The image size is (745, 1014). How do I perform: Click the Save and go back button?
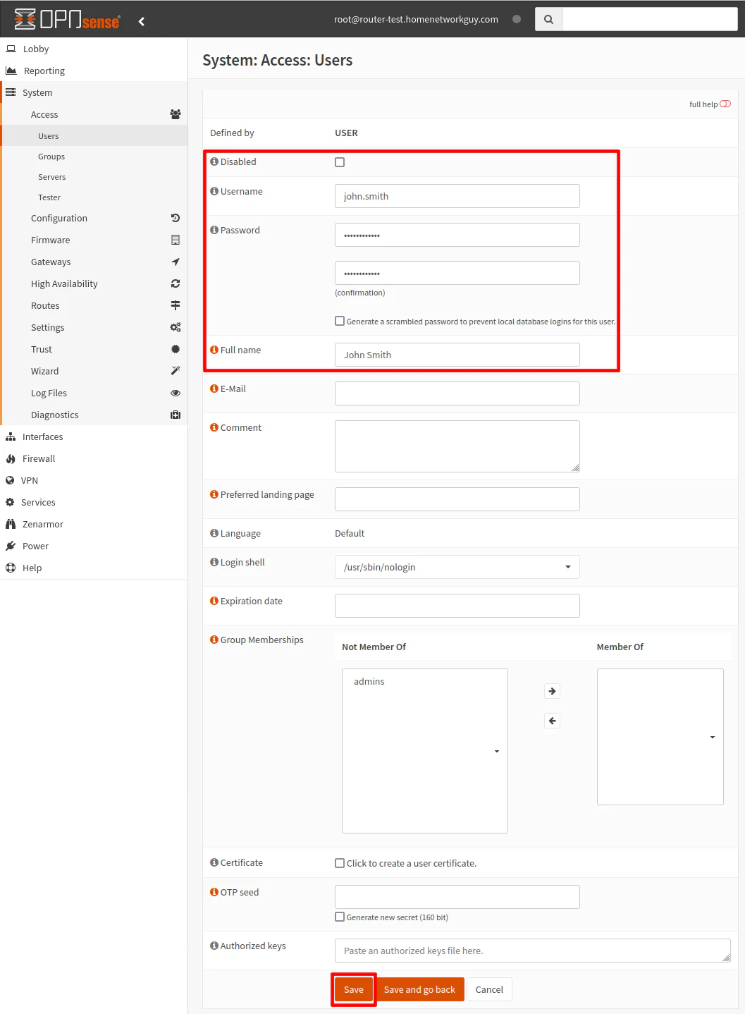[419, 989]
